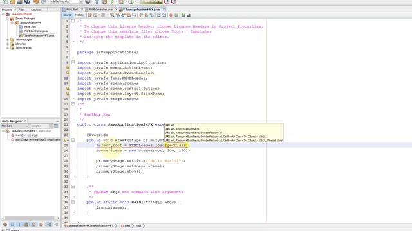The image size is (412, 231).
Task: Expand the Libraries node
Action: [x=8, y=44]
